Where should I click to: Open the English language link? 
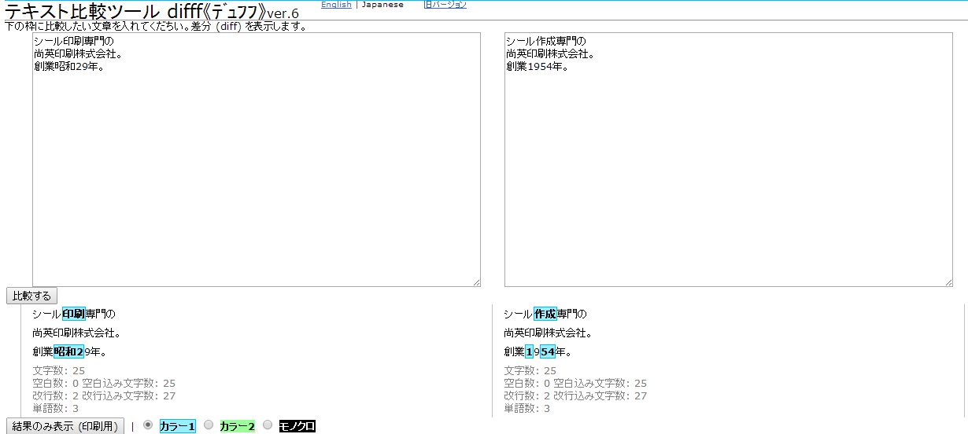[x=336, y=5]
